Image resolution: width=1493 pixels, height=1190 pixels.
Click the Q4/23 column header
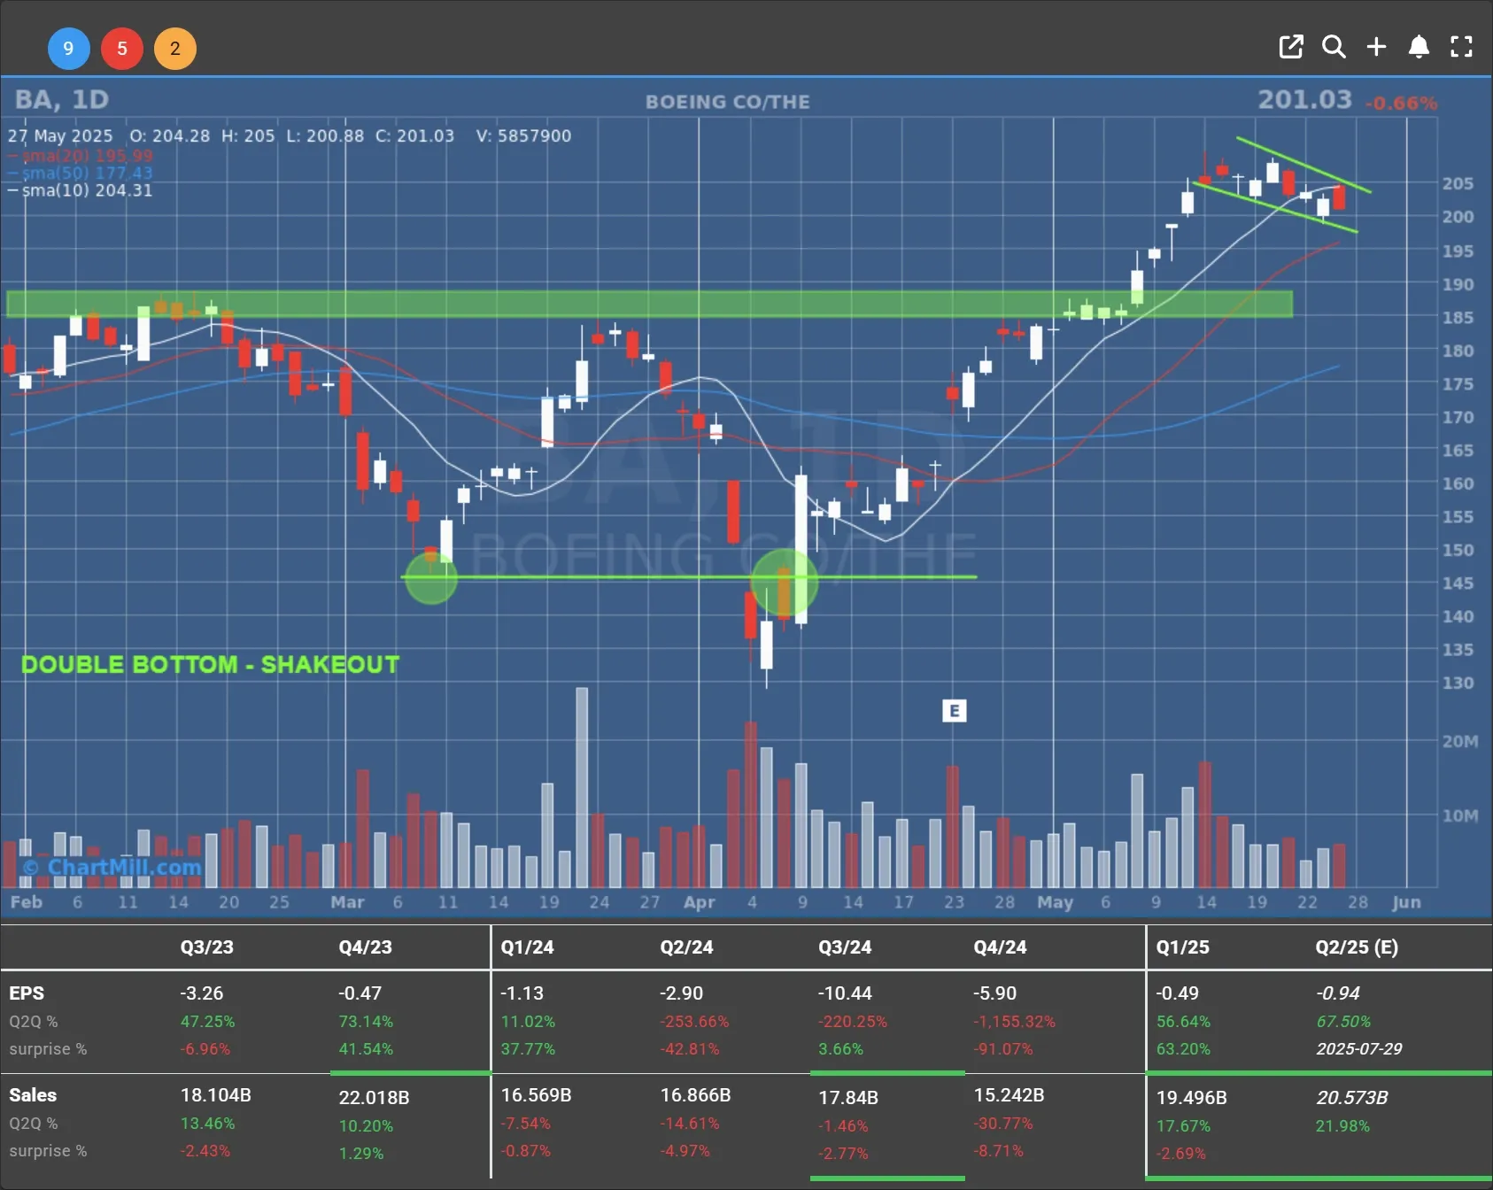(365, 947)
